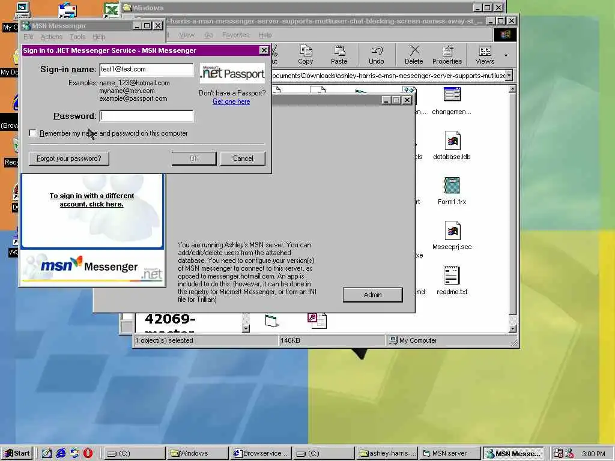
Task: Click the Views toolbar icon
Action: pos(485,55)
